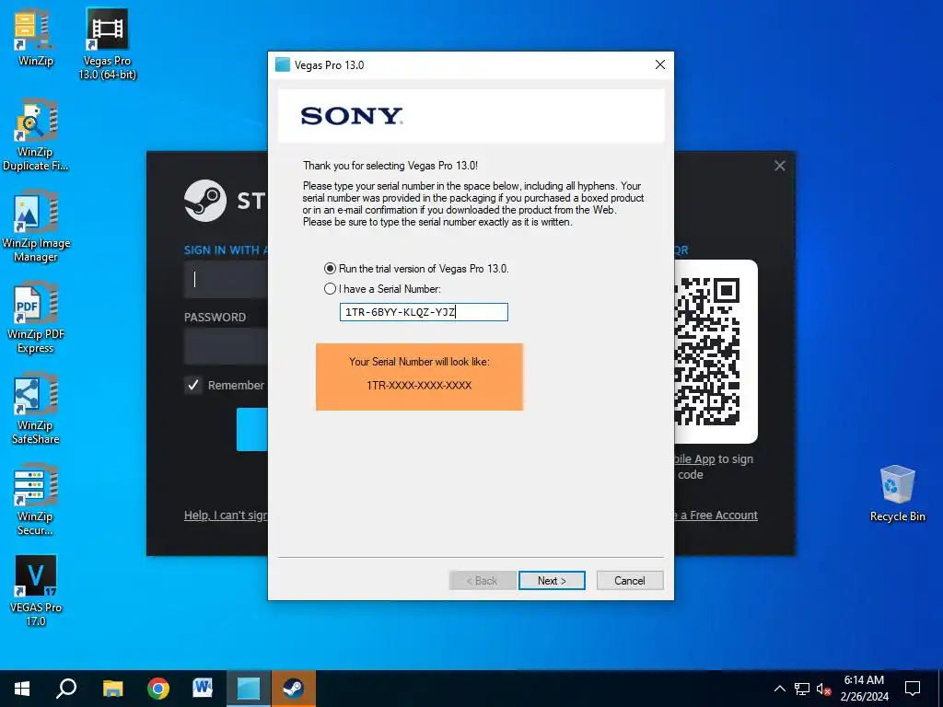The image size is (943, 707).
Task: Open the Windows Start menu
Action: coord(22,689)
